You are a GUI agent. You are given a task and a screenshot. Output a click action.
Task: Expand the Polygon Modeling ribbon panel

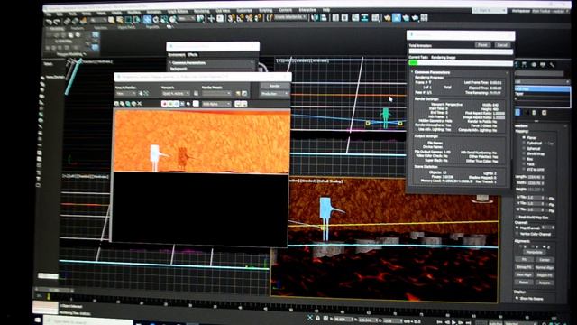click(x=70, y=54)
